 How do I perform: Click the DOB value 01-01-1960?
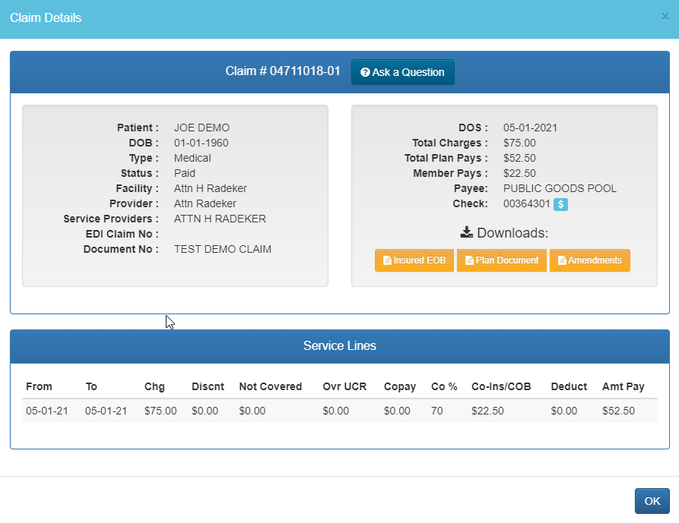pyautogui.click(x=201, y=143)
